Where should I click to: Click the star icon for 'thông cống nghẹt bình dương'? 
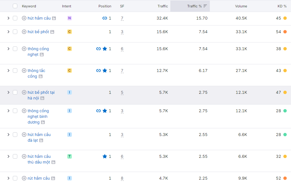(105, 111)
